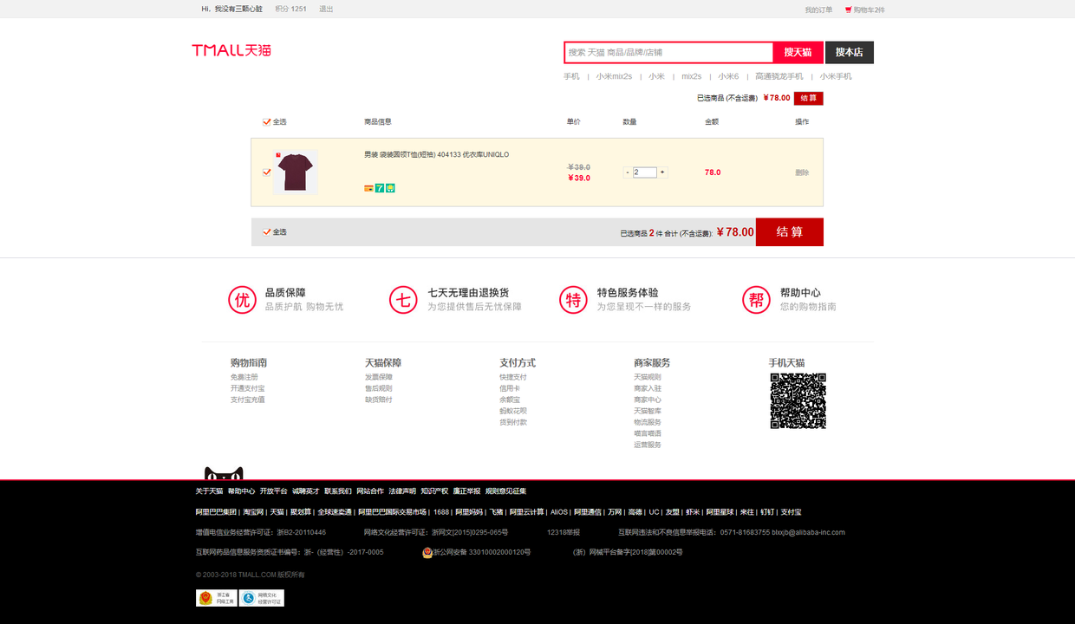The height and width of the screenshot is (624, 1075).
Task: Click the ￥78.00 total in summary bar
Action: click(735, 232)
